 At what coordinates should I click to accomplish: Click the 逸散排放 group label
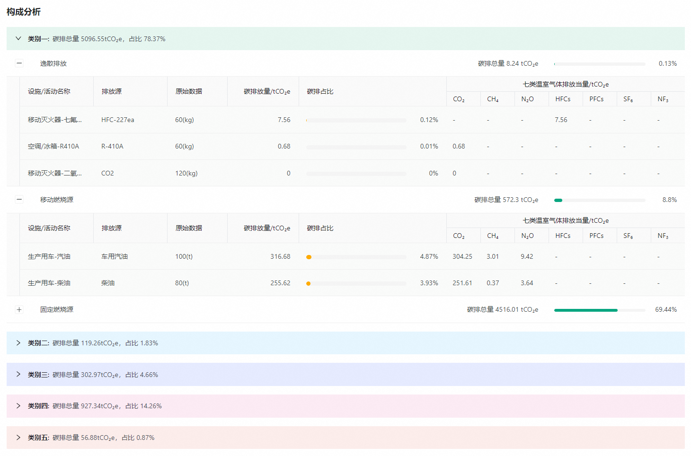point(53,63)
